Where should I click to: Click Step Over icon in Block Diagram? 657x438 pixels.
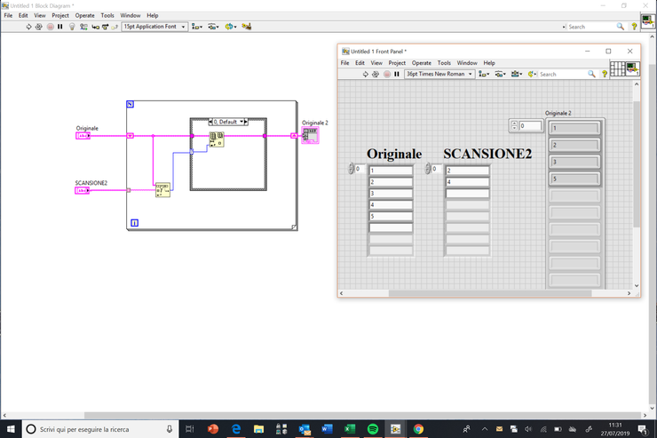tap(105, 27)
